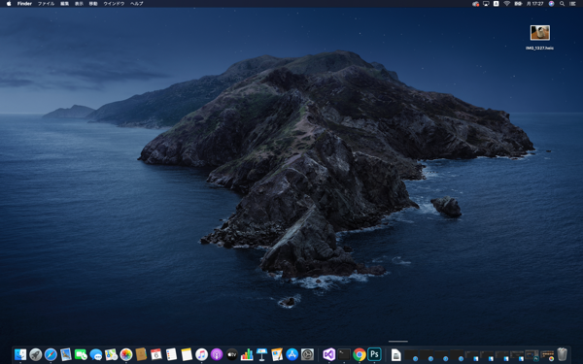Click the IMG_1327.heic file name label

[x=539, y=48]
